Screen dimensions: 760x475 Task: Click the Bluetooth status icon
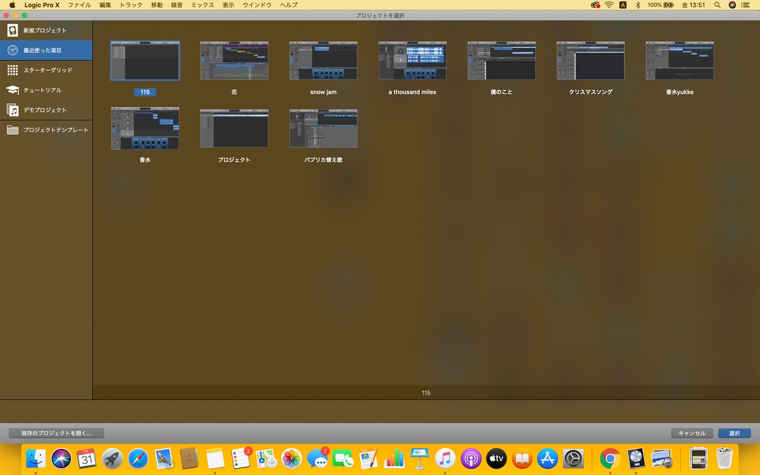click(637, 5)
